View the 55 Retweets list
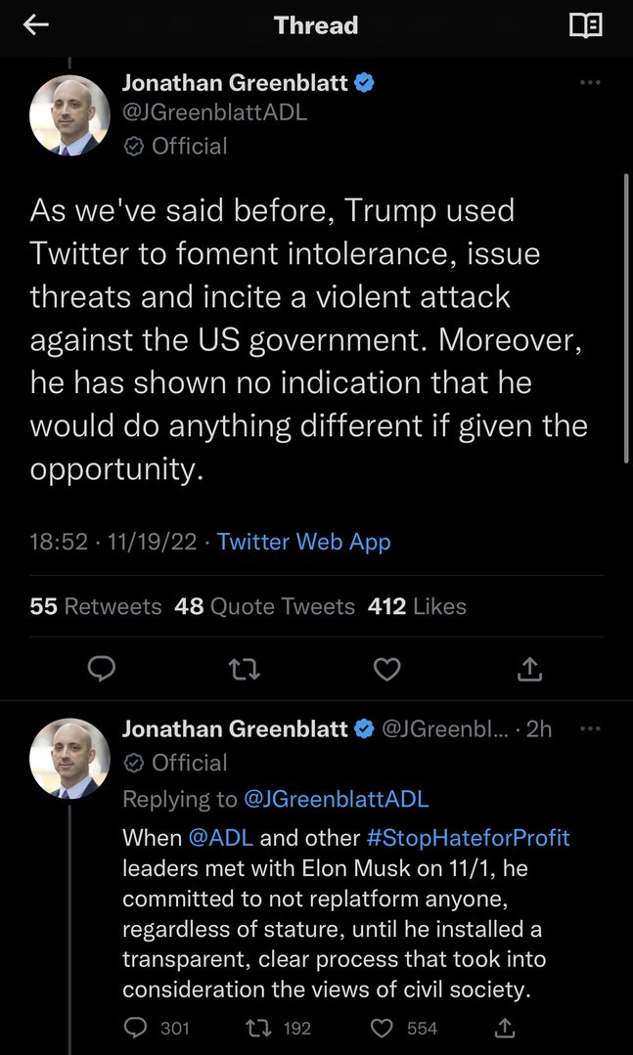633x1055 pixels. pos(96,606)
